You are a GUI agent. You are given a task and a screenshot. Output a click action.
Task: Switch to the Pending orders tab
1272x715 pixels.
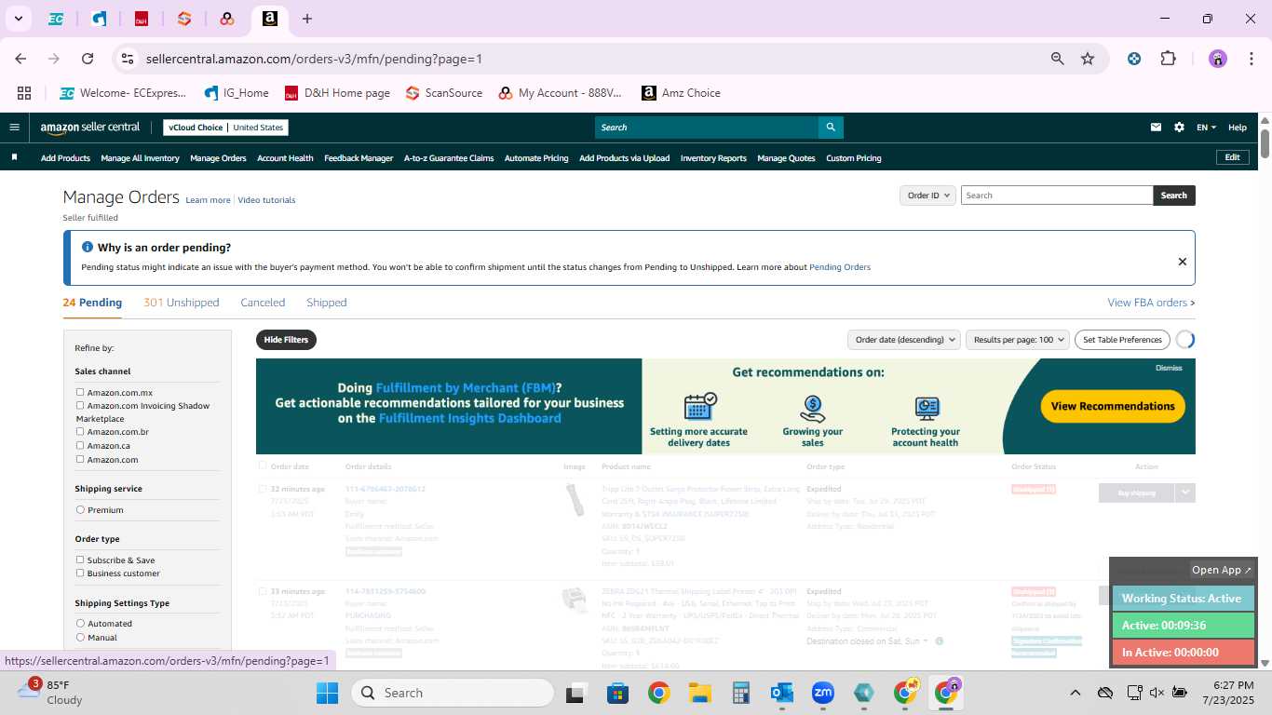point(92,303)
